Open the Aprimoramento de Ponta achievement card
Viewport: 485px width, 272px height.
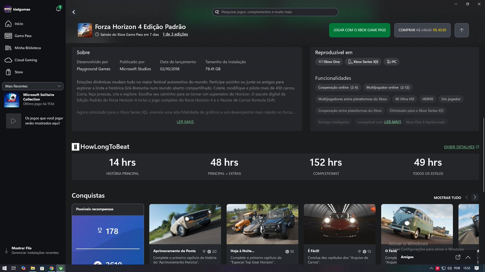point(185,234)
